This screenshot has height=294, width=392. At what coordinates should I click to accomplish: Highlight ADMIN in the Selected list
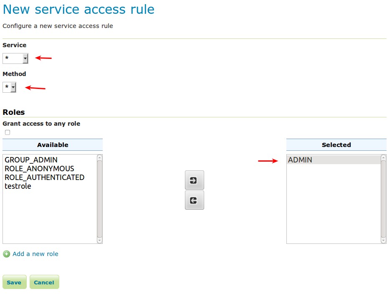(x=300, y=160)
